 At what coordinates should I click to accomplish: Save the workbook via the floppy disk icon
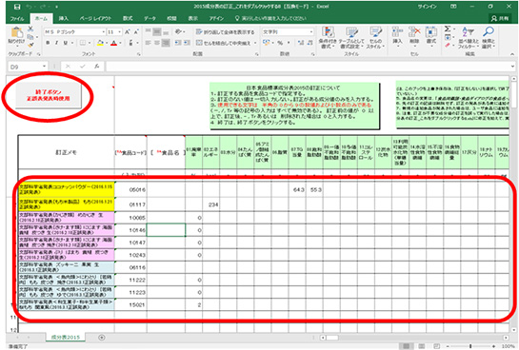pos(17,7)
